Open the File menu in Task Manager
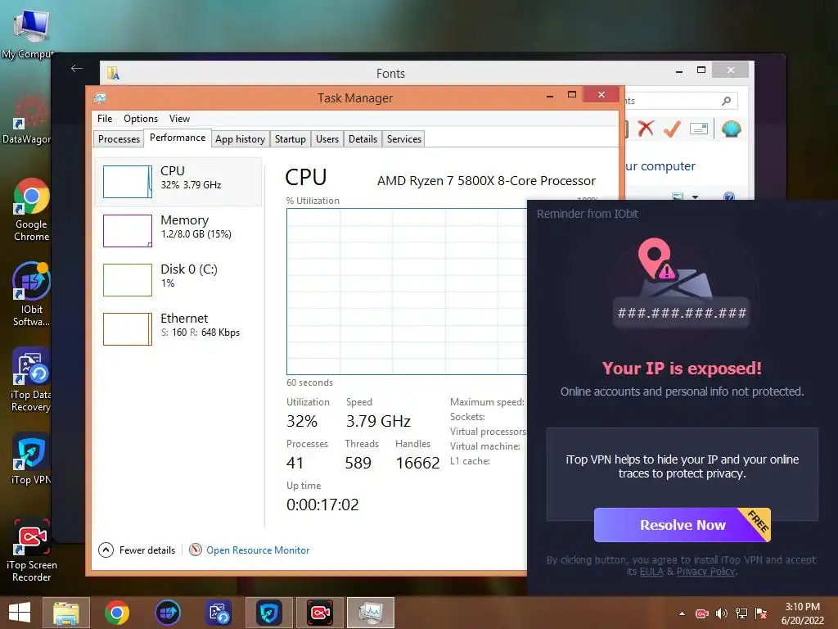Image resolution: width=838 pixels, height=629 pixels. (105, 119)
